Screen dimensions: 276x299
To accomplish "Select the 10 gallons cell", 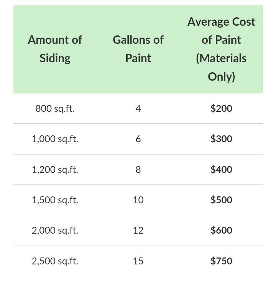I will pyautogui.click(x=138, y=200).
